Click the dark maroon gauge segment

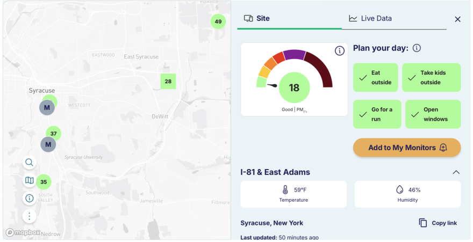(321, 68)
